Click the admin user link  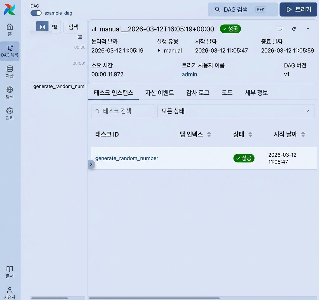point(189,74)
